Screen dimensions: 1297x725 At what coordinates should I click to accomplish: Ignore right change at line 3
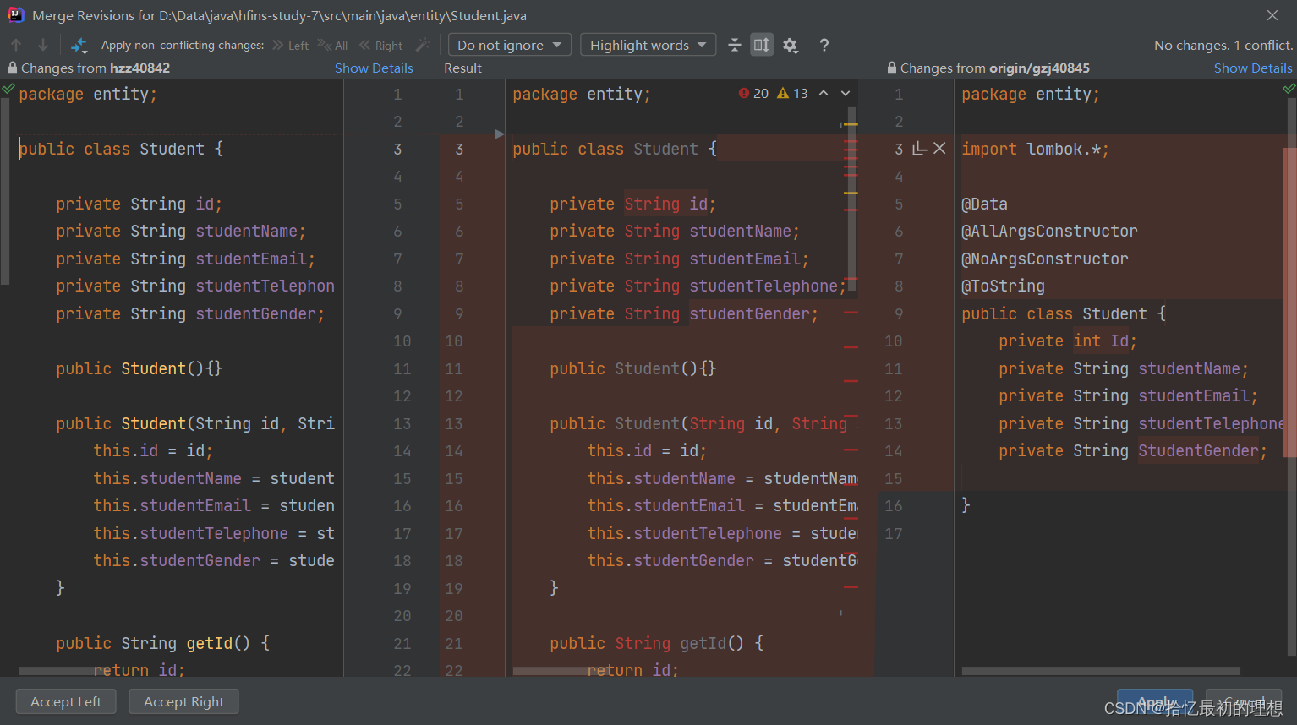939,149
